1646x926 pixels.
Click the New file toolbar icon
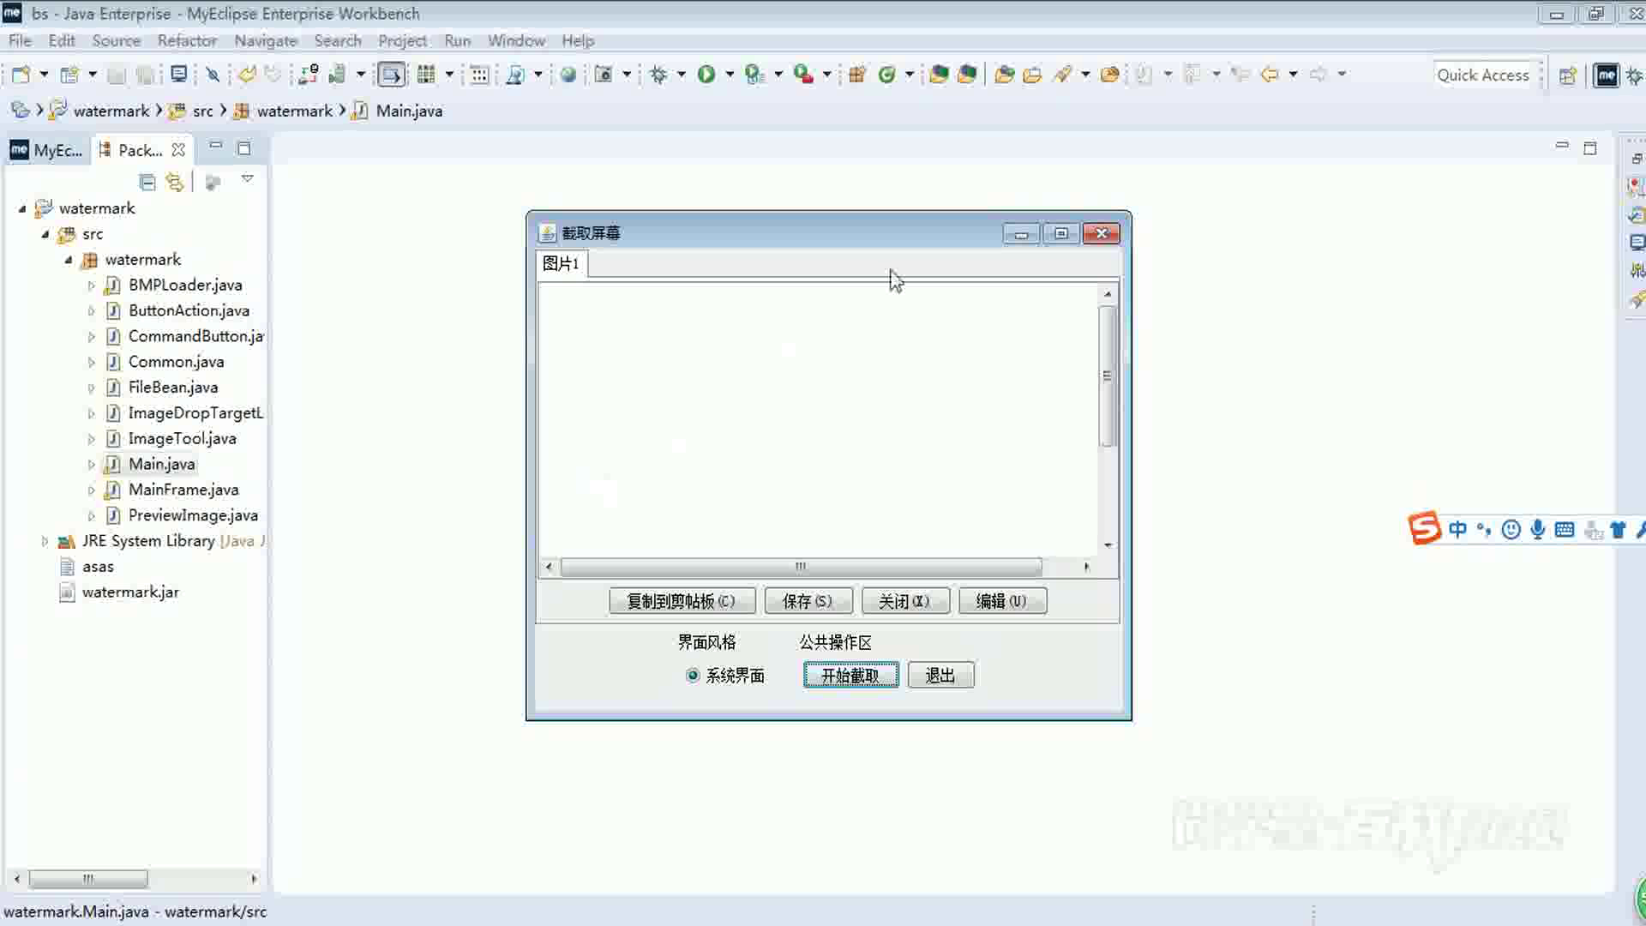21,75
